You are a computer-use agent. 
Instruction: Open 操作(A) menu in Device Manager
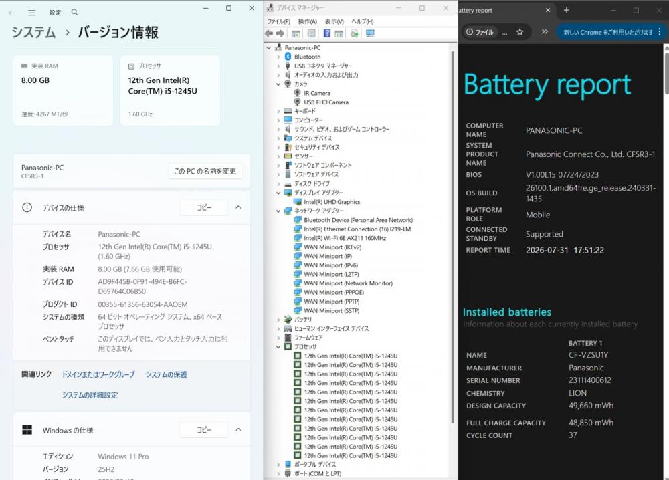[307, 22]
